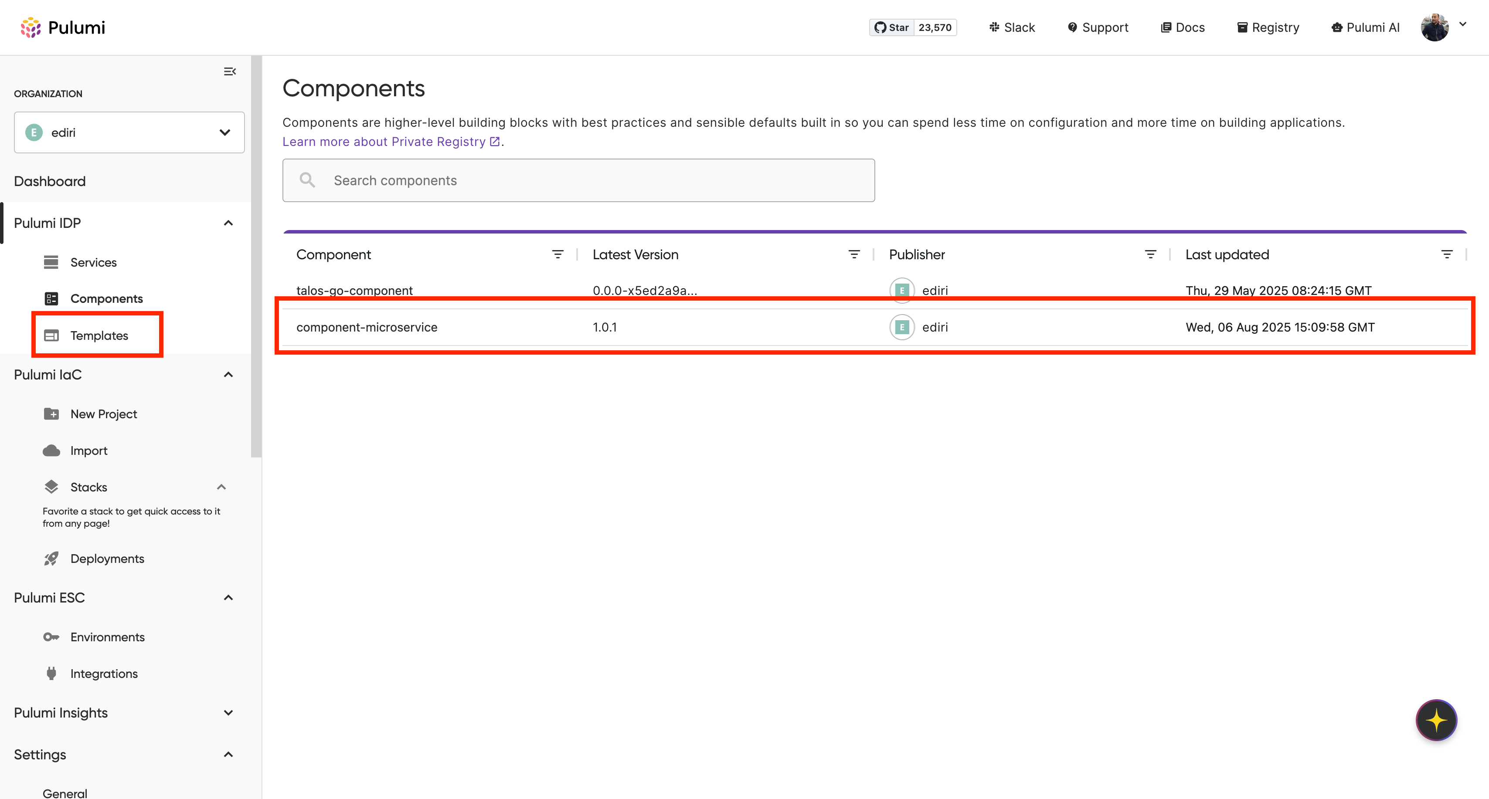Click the GitHub Star button
Screen dimensions: 1489x799
click(x=891, y=27)
